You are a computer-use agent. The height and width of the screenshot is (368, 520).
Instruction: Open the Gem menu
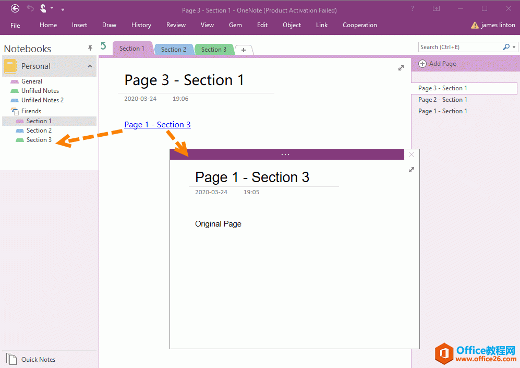(235, 25)
